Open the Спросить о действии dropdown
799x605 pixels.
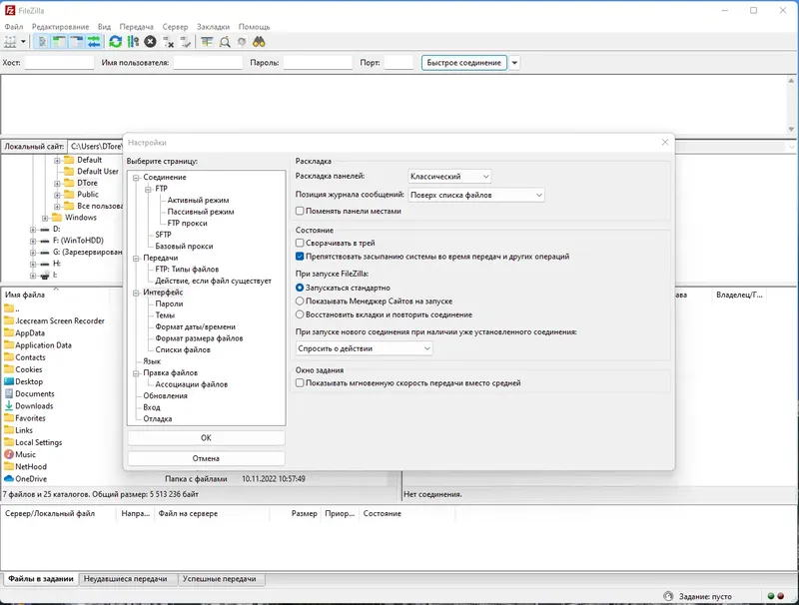tap(365, 348)
